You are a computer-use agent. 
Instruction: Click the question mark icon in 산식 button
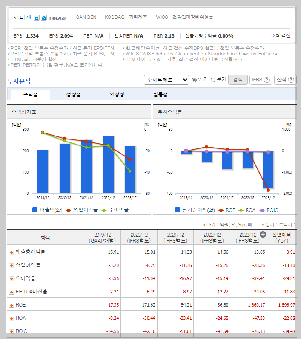click(291, 80)
